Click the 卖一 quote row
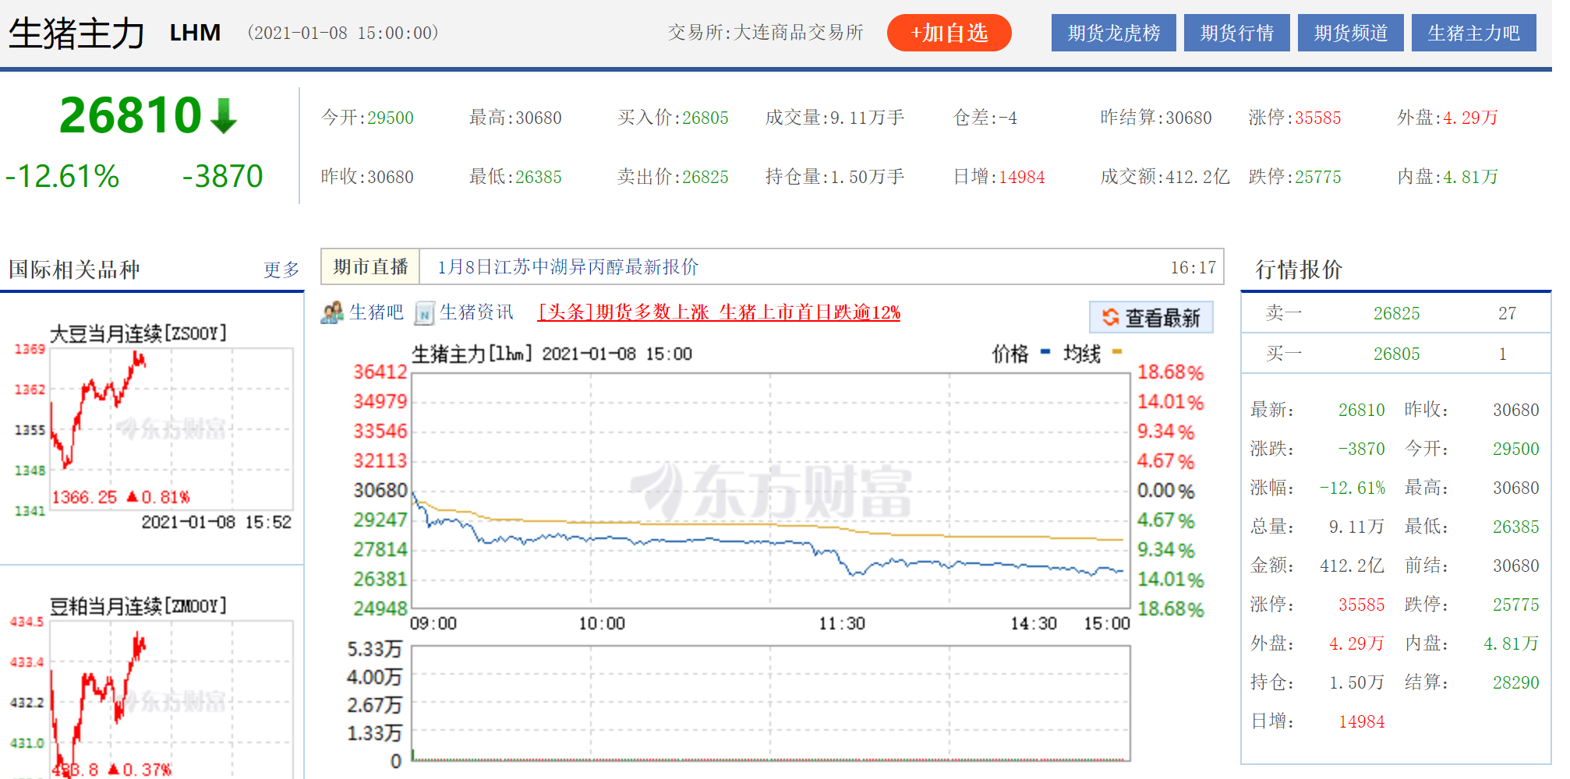Screen dimensions: 1570x779 pyautogui.click(x=1394, y=313)
